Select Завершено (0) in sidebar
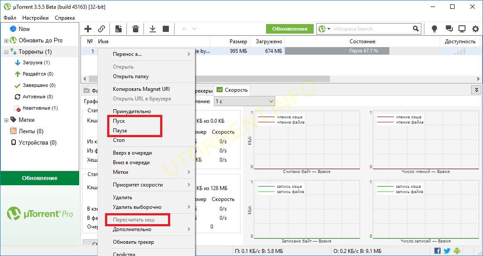Viewport: 483px width, 256px height. tap(40, 86)
